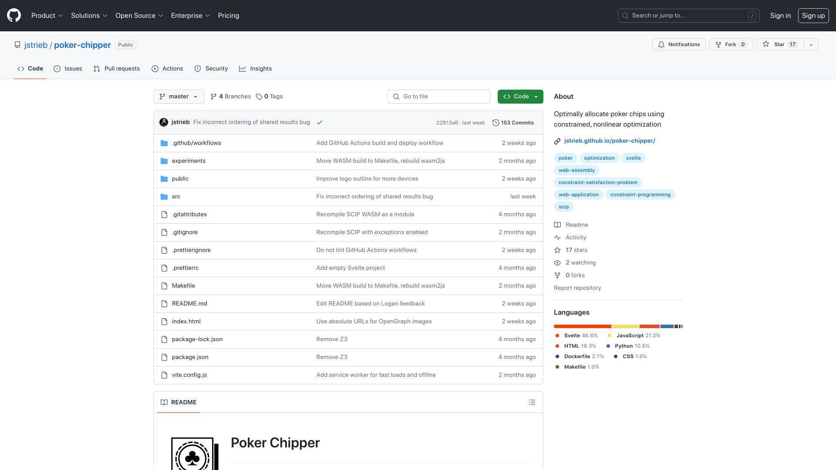
Task: Open the star lists dropdown arrow
Action: 811,44
